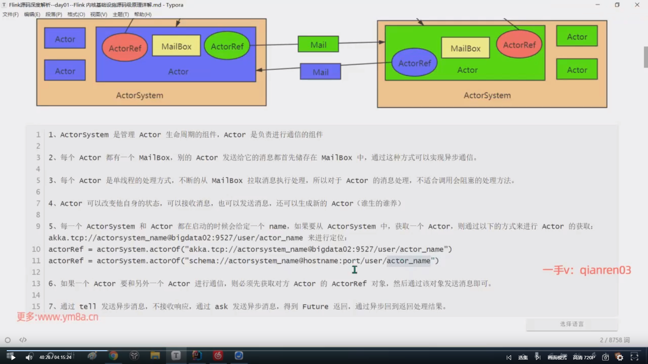Enter fullscreen mode in video player
The width and height of the screenshot is (648, 364).
tap(634, 357)
